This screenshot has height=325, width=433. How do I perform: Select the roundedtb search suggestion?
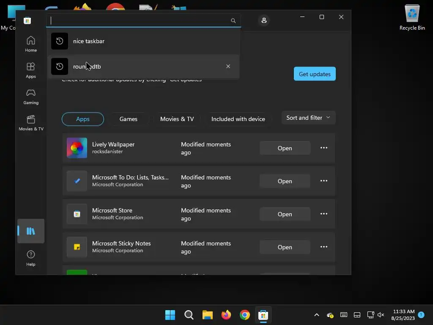tap(143, 66)
